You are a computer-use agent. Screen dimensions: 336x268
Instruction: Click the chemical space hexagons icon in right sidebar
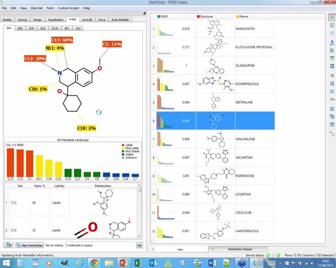coord(332,33)
